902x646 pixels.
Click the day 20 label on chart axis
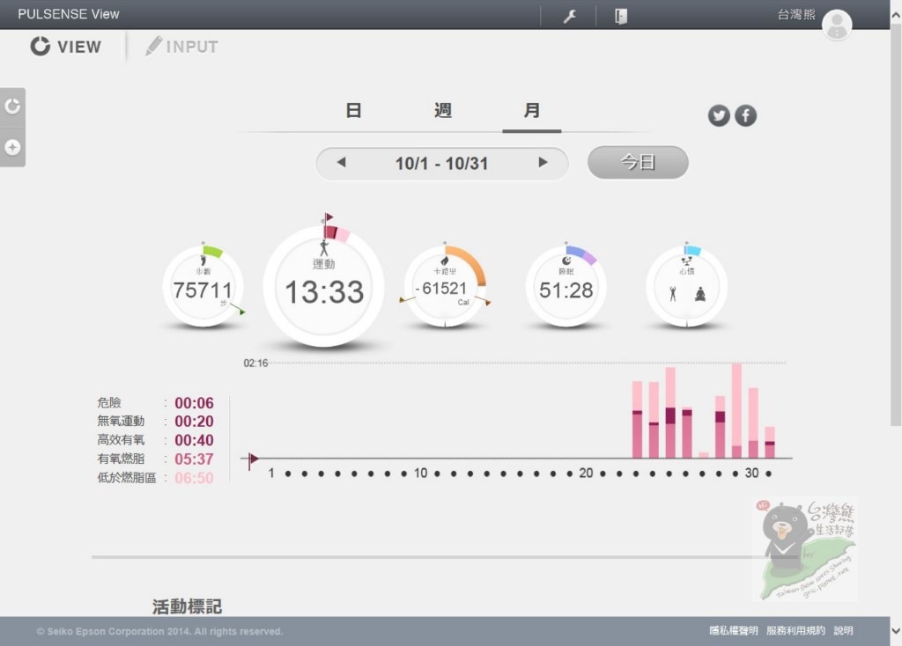(586, 473)
